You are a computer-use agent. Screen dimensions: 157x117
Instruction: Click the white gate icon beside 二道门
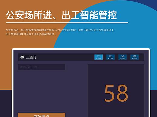pyautogui.click(x=22, y=57)
